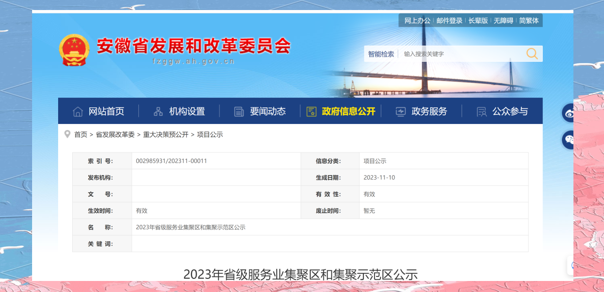The height and width of the screenshot is (292, 604).
Task: Click the 省发展改革委 breadcrumb link
Action: pos(115,134)
